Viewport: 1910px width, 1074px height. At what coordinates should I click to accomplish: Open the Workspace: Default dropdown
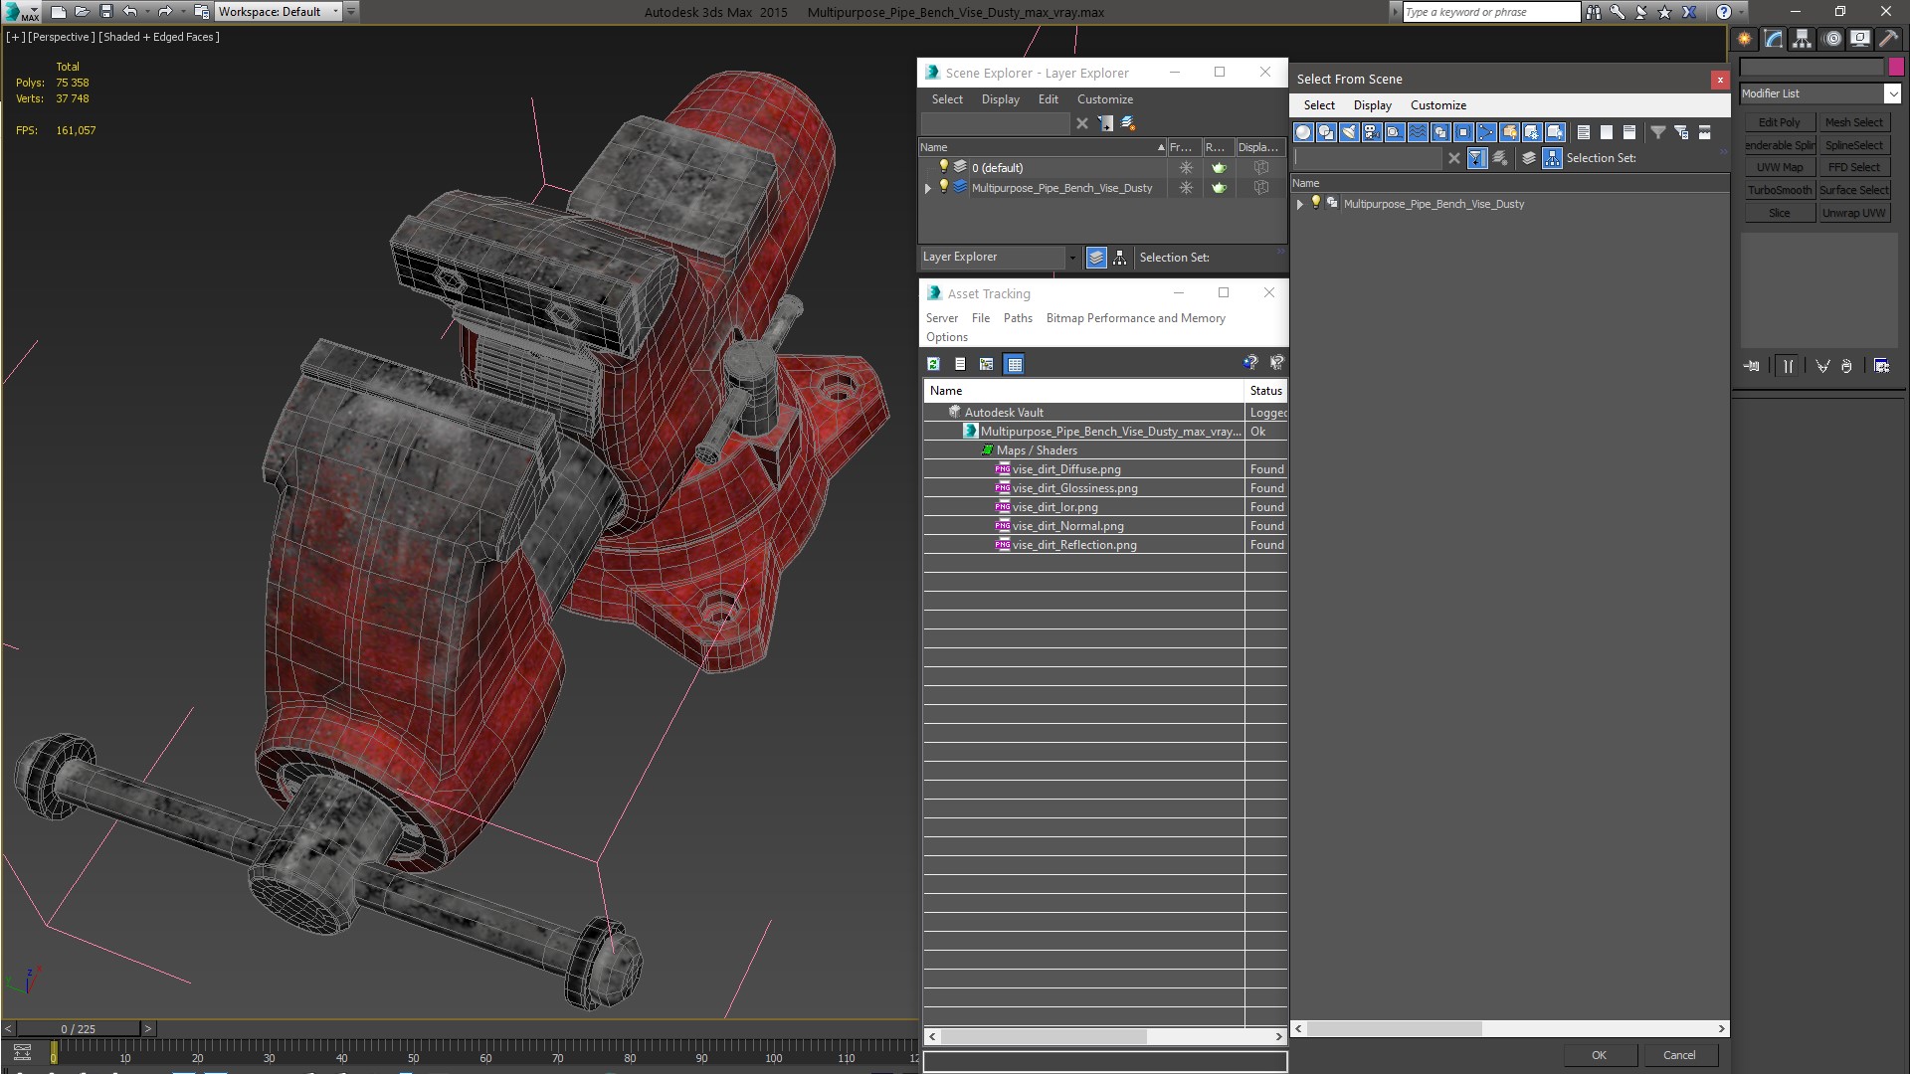pyautogui.click(x=334, y=12)
